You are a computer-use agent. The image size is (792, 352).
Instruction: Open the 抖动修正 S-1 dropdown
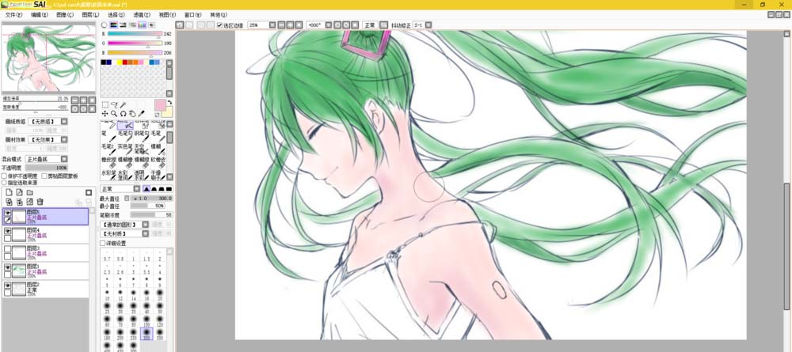pos(428,25)
